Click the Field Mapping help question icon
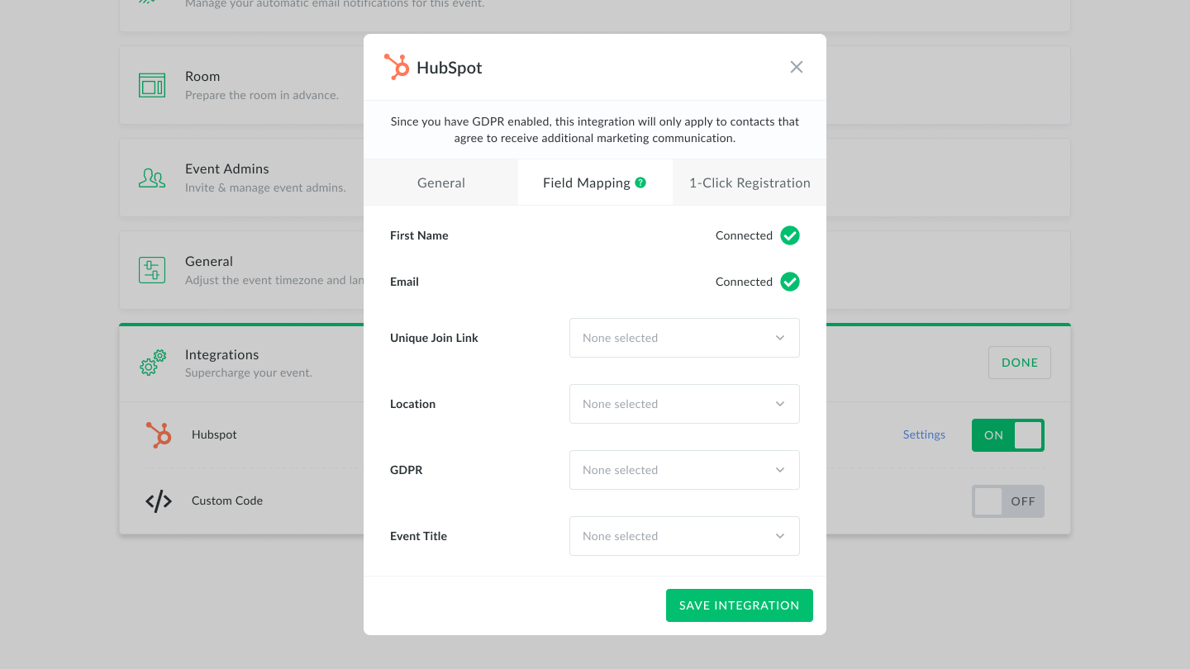 point(640,183)
